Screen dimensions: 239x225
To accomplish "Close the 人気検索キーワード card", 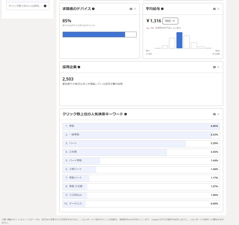I will (x=218, y=114).
